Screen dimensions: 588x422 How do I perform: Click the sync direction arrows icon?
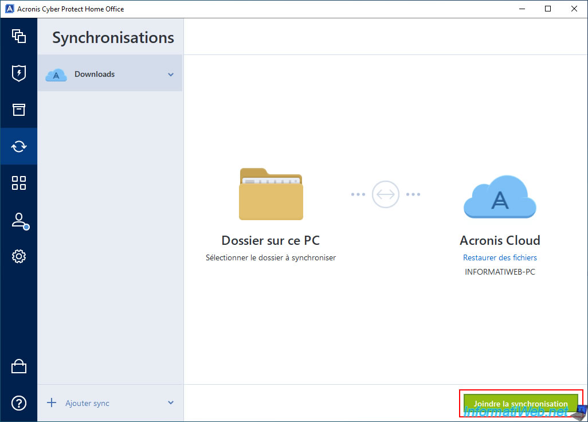385,194
